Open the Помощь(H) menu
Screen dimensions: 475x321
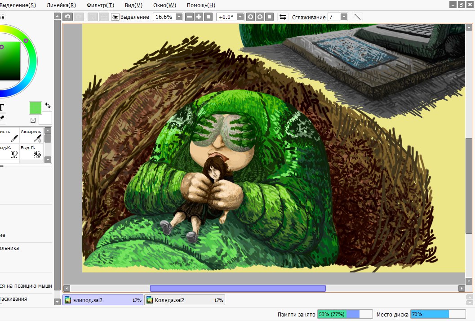201,5
